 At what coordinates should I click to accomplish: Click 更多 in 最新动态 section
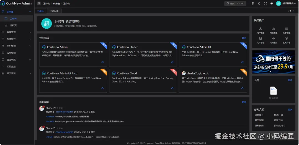(244, 102)
